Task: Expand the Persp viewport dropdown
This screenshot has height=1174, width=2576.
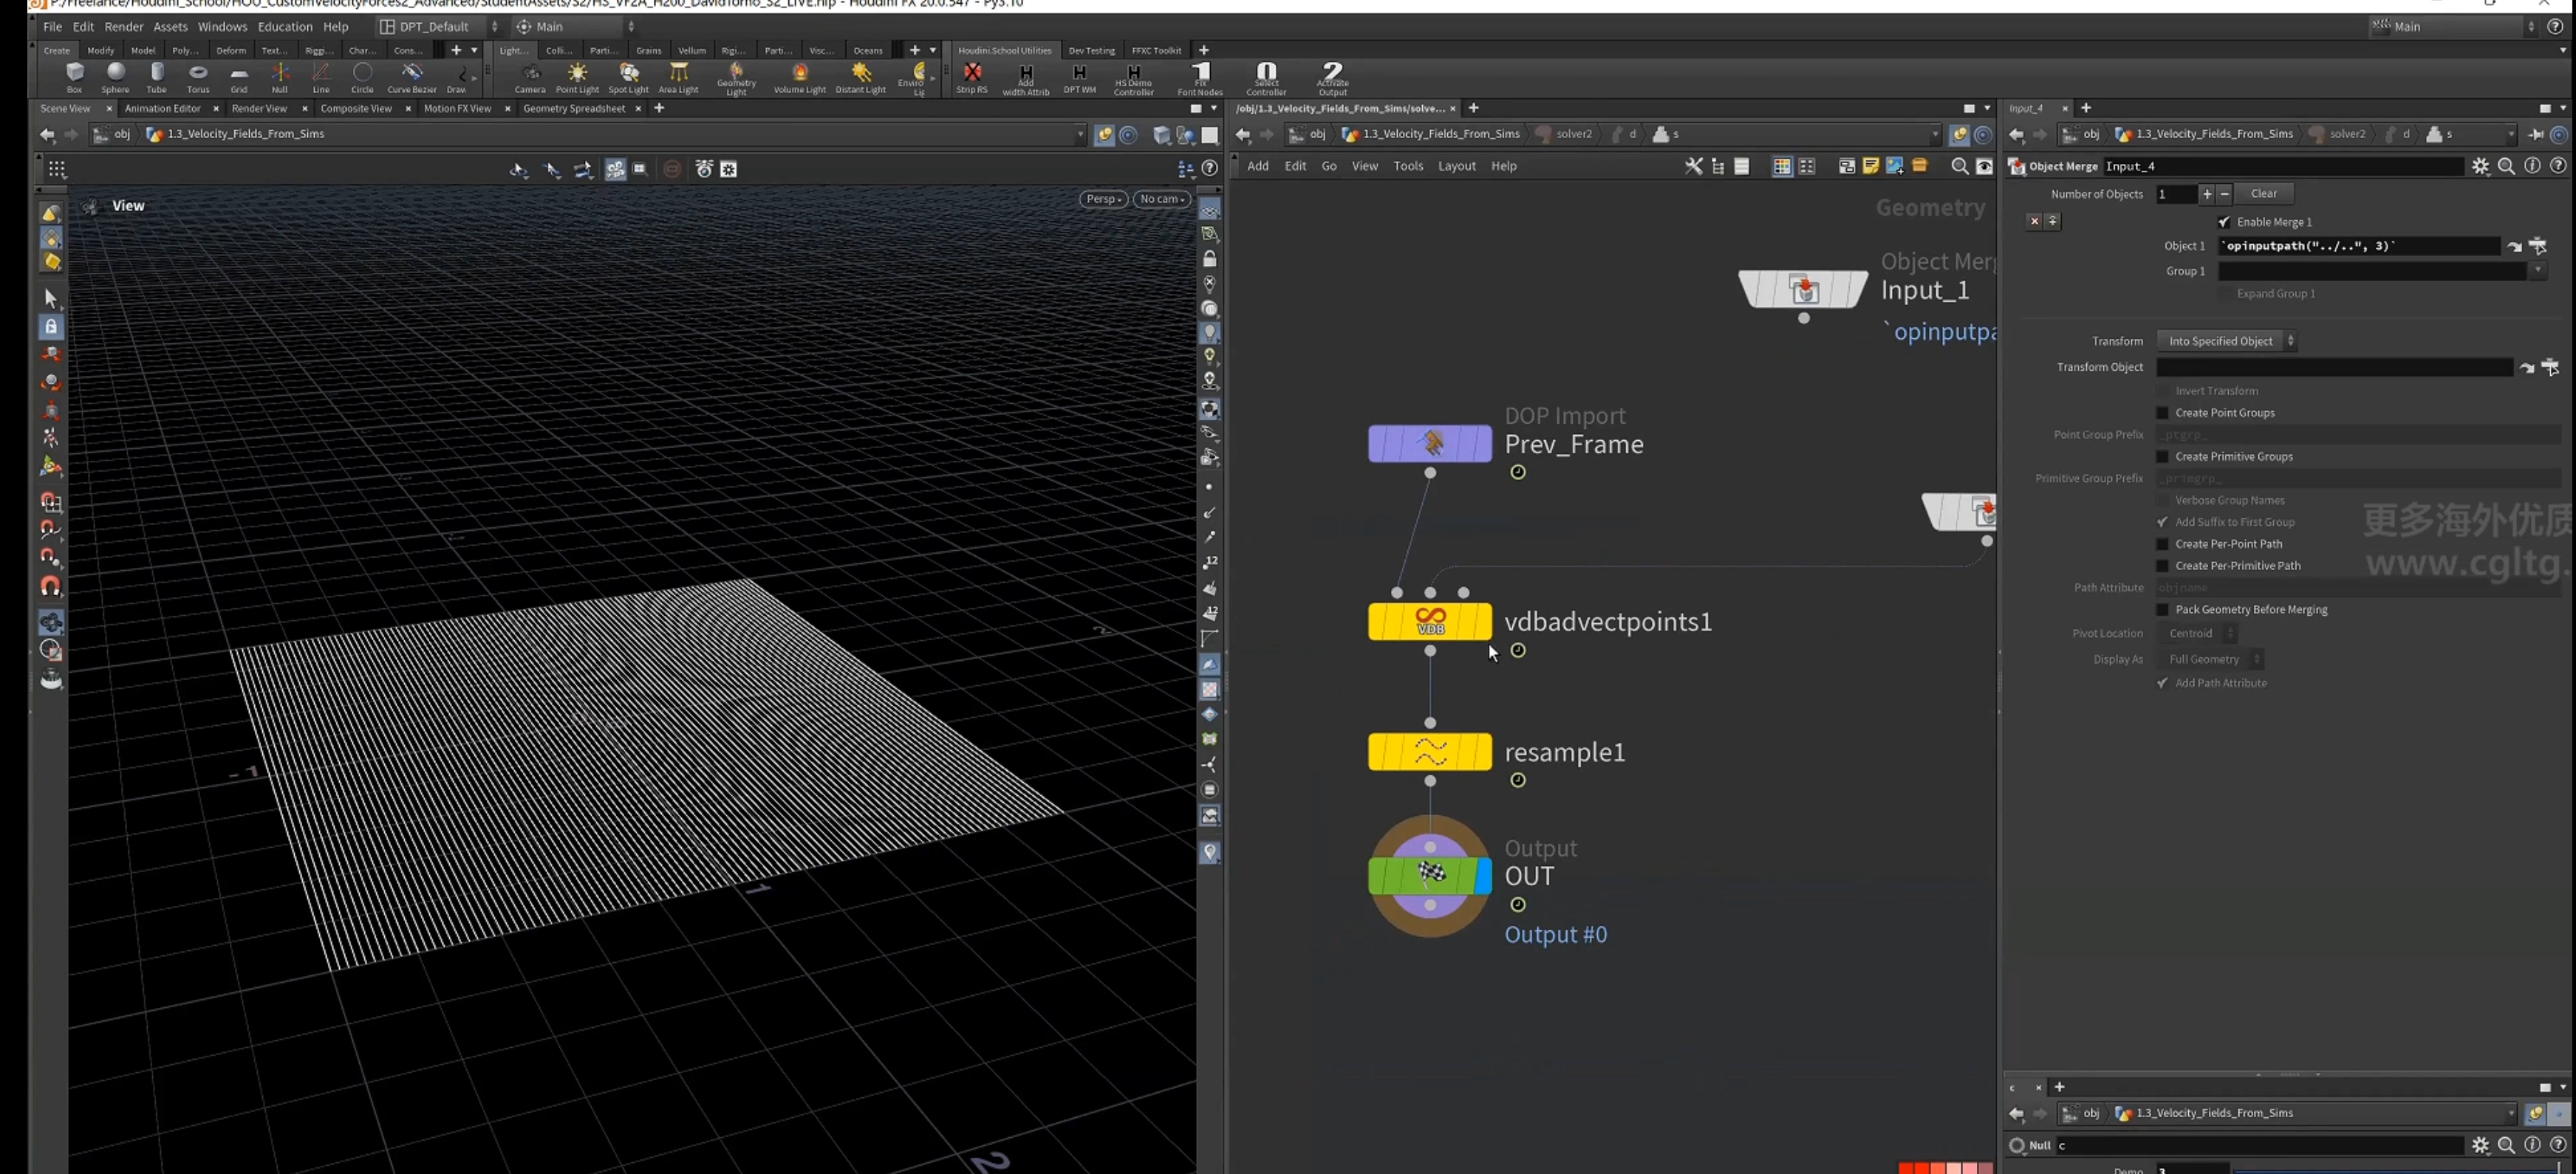Action: click(x=1103, y=199)
